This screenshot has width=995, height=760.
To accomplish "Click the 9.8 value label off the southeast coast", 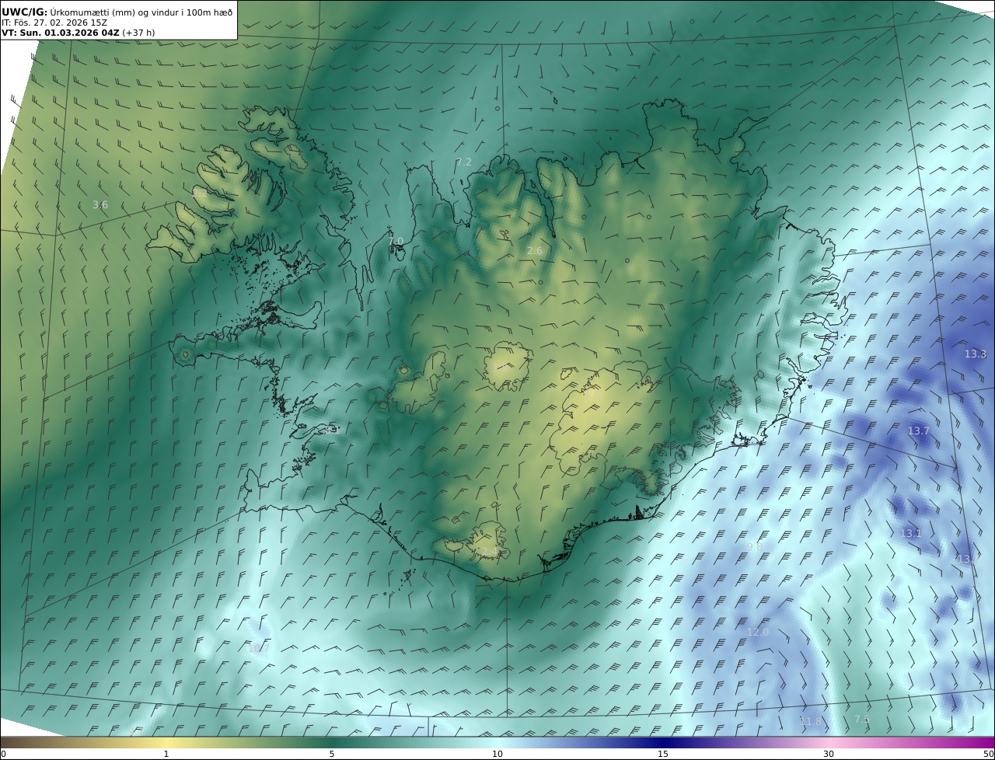I will [754, 546].
